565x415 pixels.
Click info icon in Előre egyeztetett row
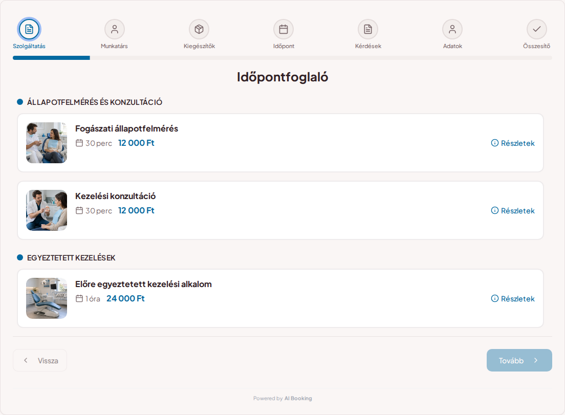coord(495,298)
